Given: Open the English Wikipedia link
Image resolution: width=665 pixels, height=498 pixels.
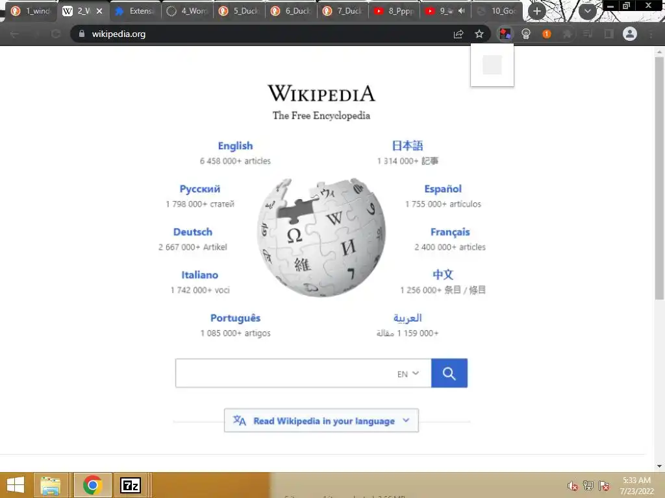Looking at the screenshot, I should [235, 146].
